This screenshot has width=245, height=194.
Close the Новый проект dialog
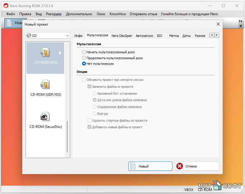click(218, 24)
